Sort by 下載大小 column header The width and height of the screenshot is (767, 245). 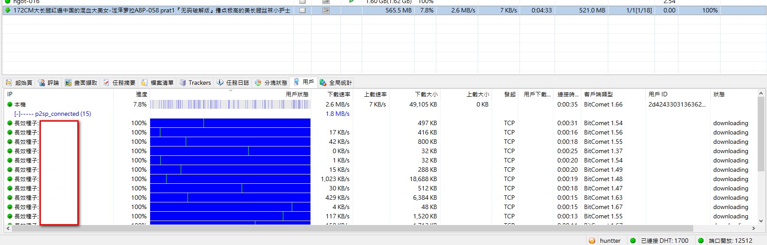pyautogui.click(x=414, y=94)
